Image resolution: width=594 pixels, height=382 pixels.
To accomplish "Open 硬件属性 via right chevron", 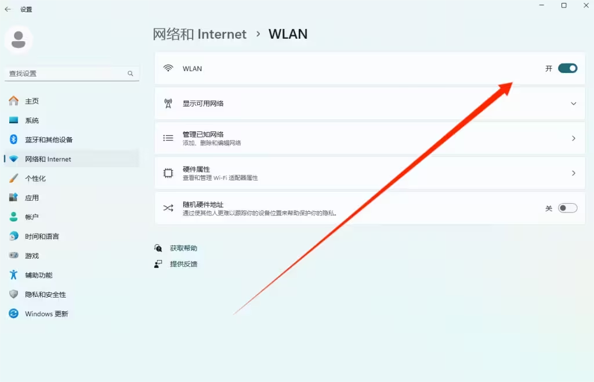I will tap(574, 173).
